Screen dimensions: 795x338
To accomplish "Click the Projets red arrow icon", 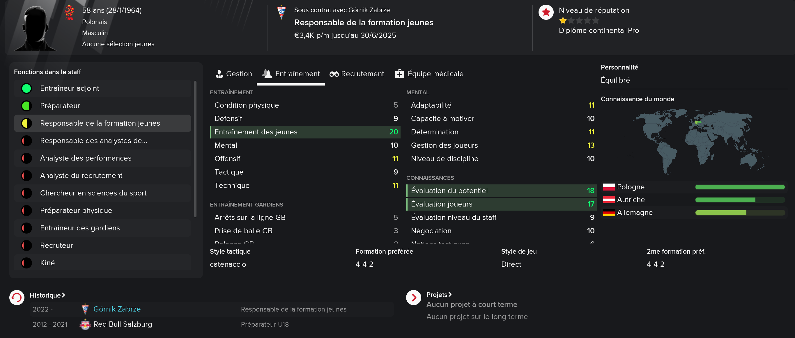I will pos(414,298).
